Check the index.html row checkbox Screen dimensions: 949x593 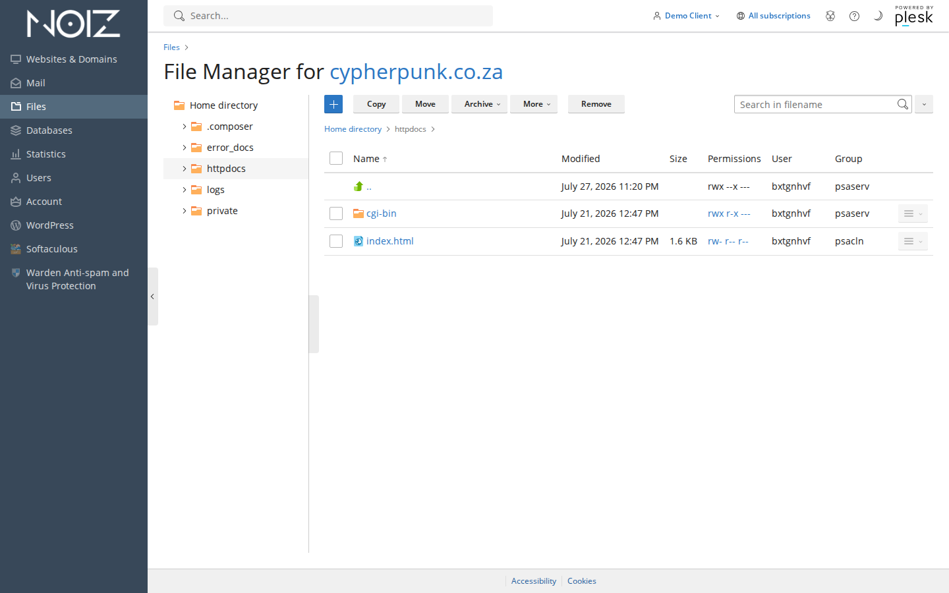point(336,241)
